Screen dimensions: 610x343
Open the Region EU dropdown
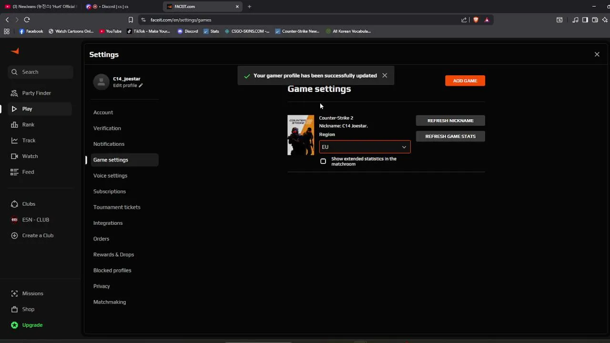coord(365,147)
